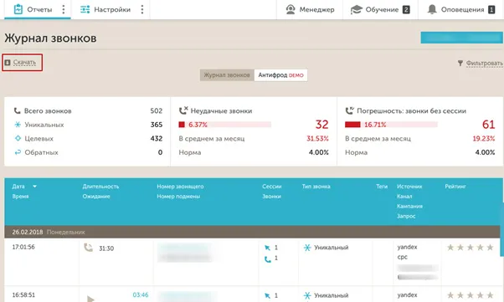Click the Номер звонящего column header
504x302 pixels.
click(180, 187)
